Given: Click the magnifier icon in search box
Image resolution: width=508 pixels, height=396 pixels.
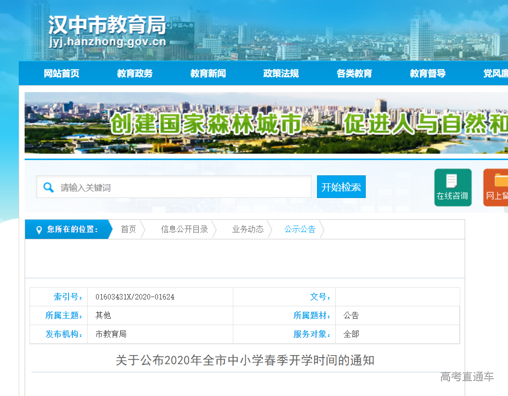Looking at the screenshot, I should pos(48,188).
